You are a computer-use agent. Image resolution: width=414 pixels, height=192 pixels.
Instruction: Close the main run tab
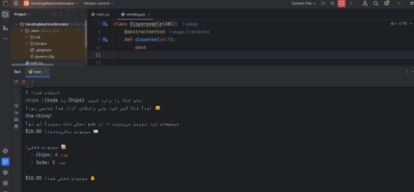tap(46, 72)
